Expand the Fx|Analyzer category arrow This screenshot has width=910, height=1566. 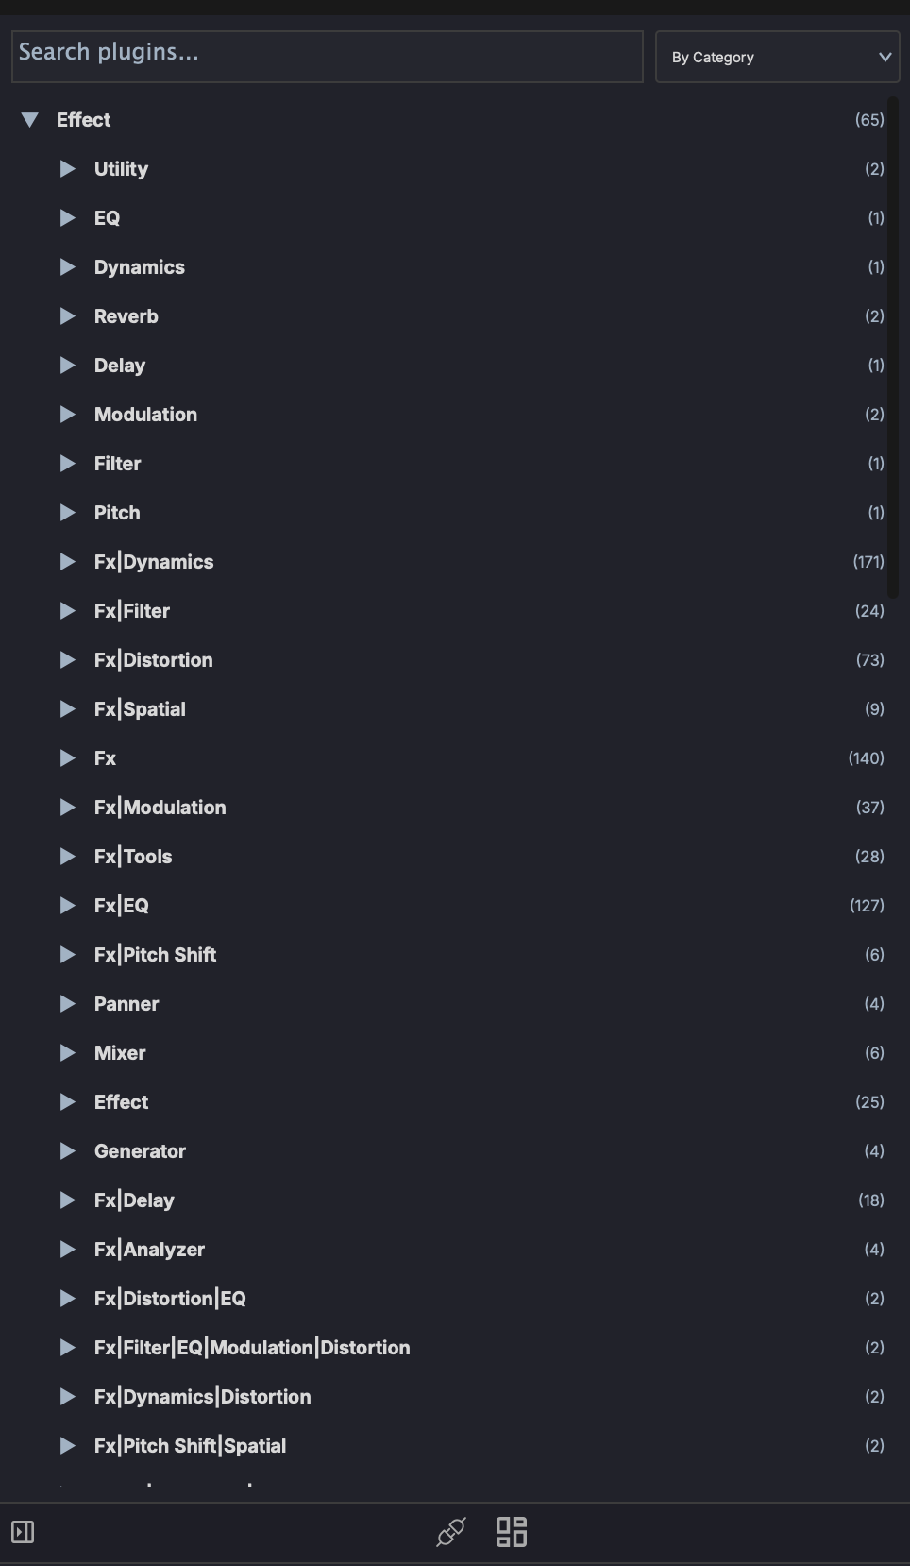point(67,1250)
